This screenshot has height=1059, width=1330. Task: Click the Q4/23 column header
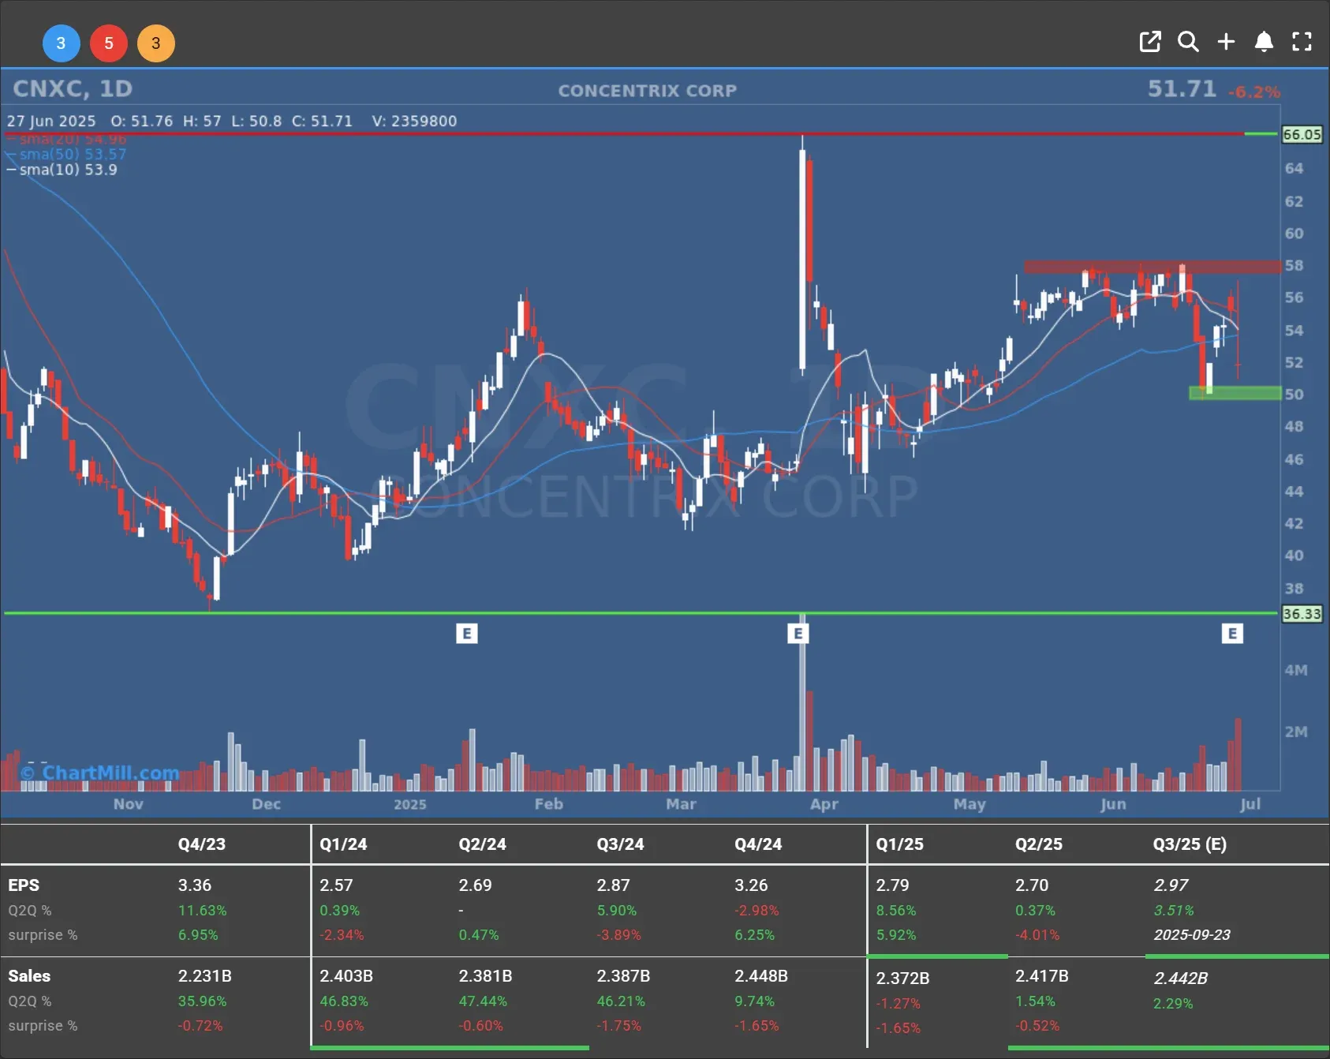[x=202, y=844]
